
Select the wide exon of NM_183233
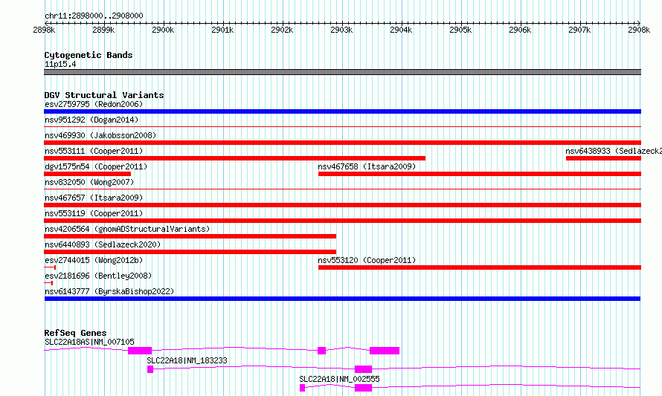click(363, 369)
